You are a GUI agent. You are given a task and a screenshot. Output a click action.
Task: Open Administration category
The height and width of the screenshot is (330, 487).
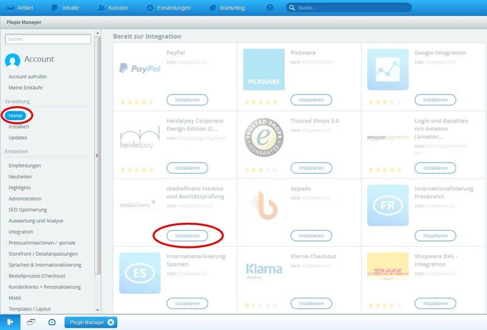25,198
